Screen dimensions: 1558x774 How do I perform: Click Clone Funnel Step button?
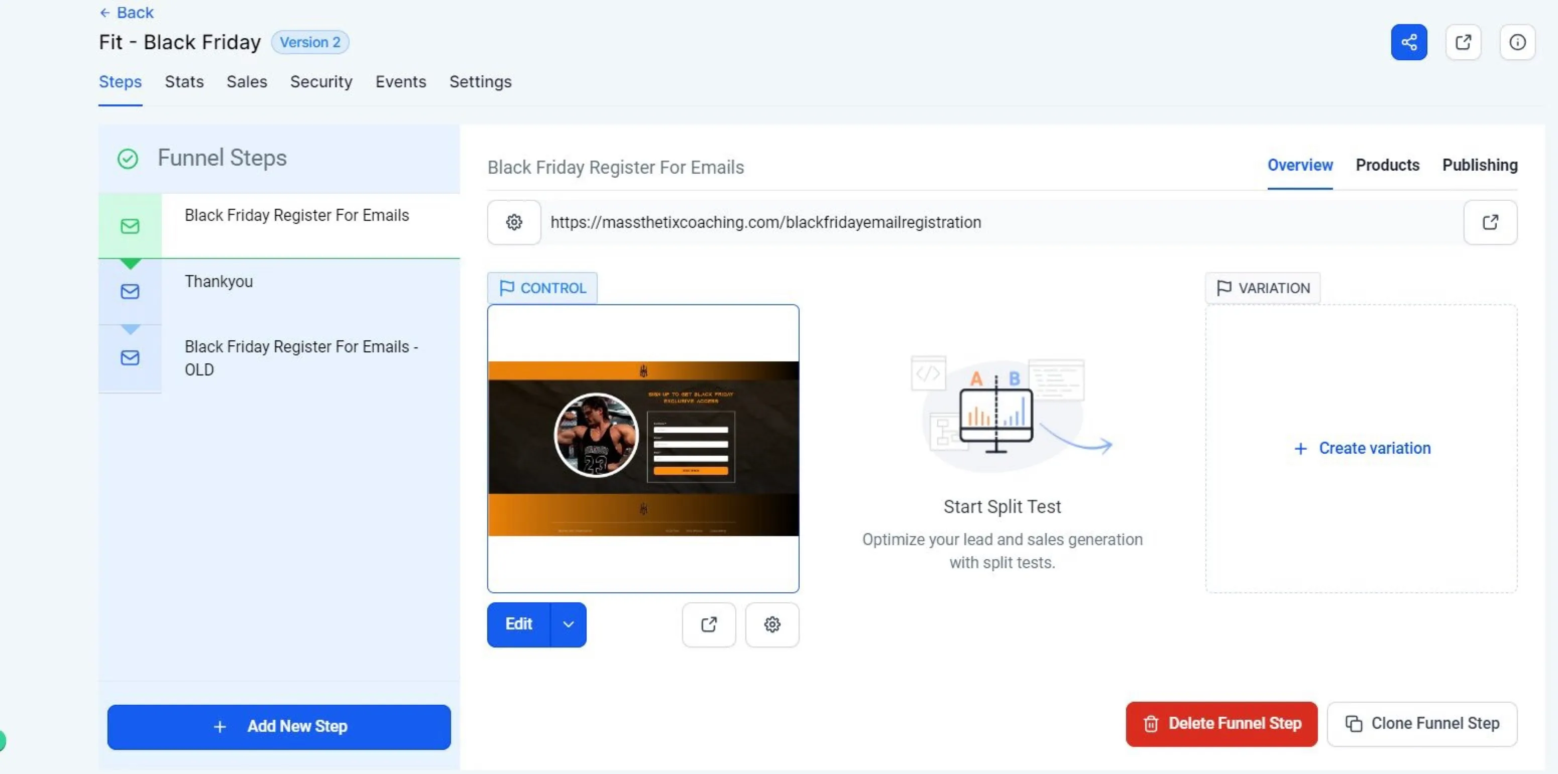pos(1422,724)
